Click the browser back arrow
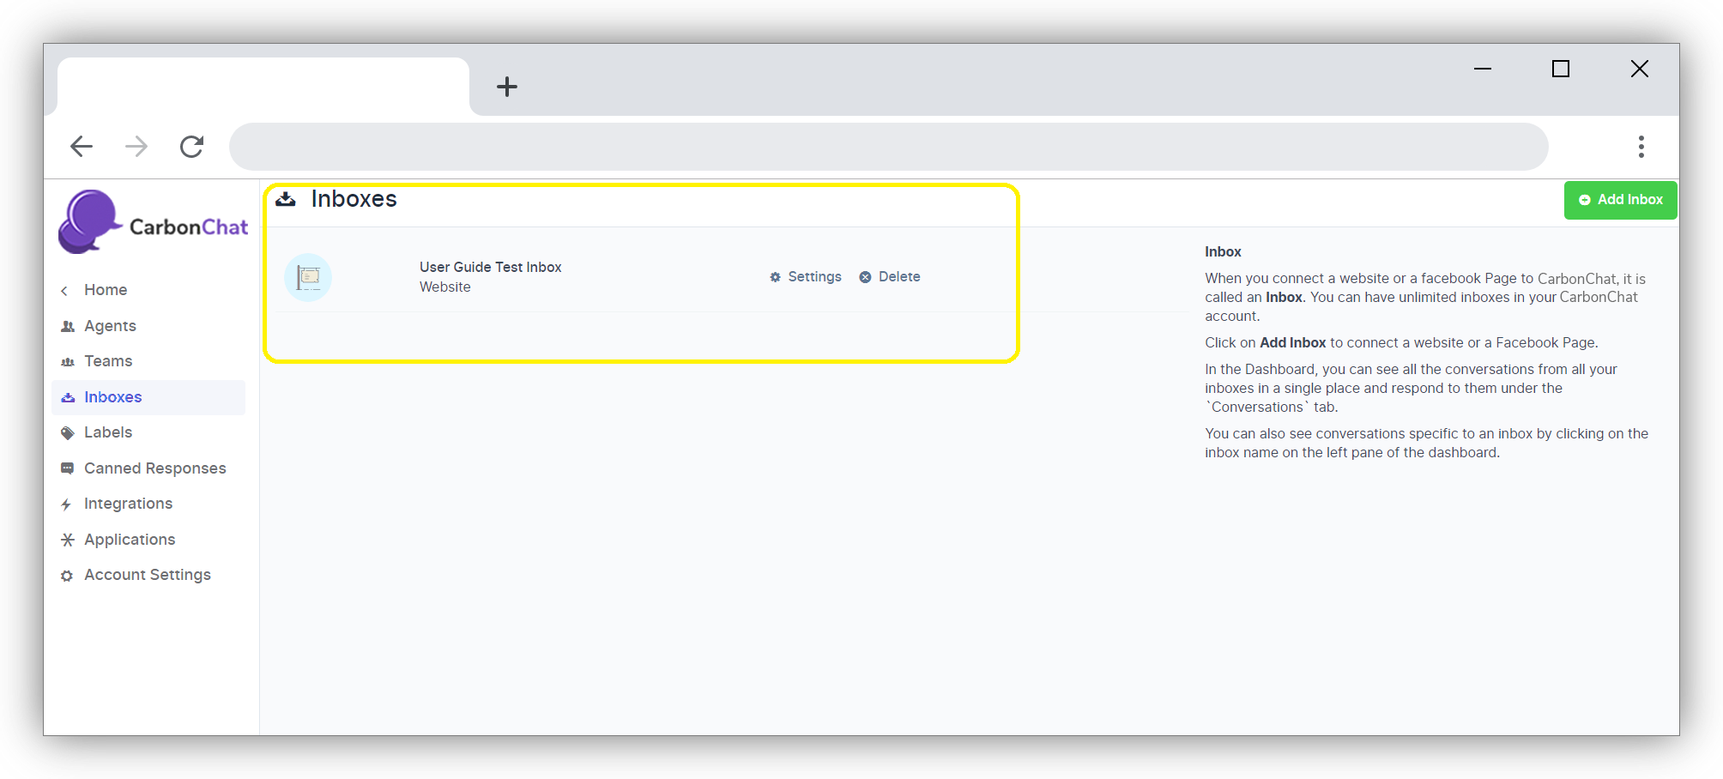The image size is (1723, 779). [x=82, y=147]
